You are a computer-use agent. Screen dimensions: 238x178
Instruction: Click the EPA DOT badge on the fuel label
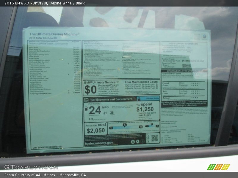pos(86,100)
